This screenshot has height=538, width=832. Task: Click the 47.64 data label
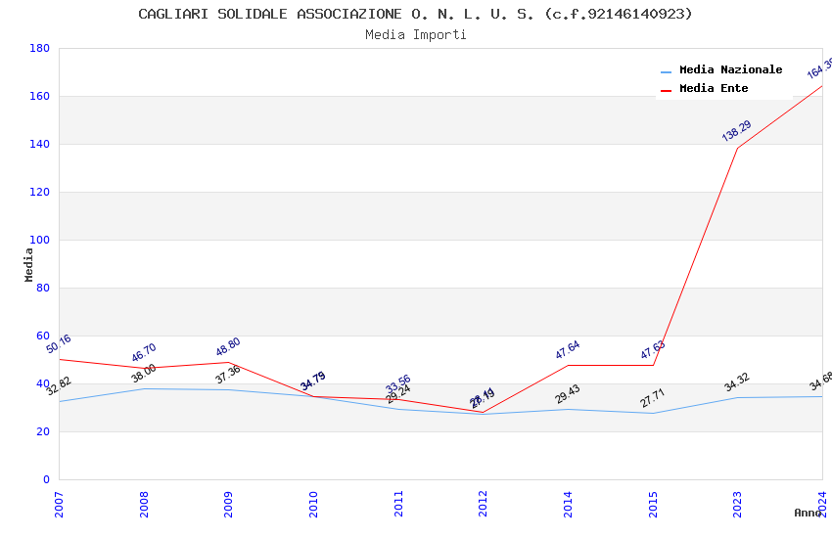[568, 350]
